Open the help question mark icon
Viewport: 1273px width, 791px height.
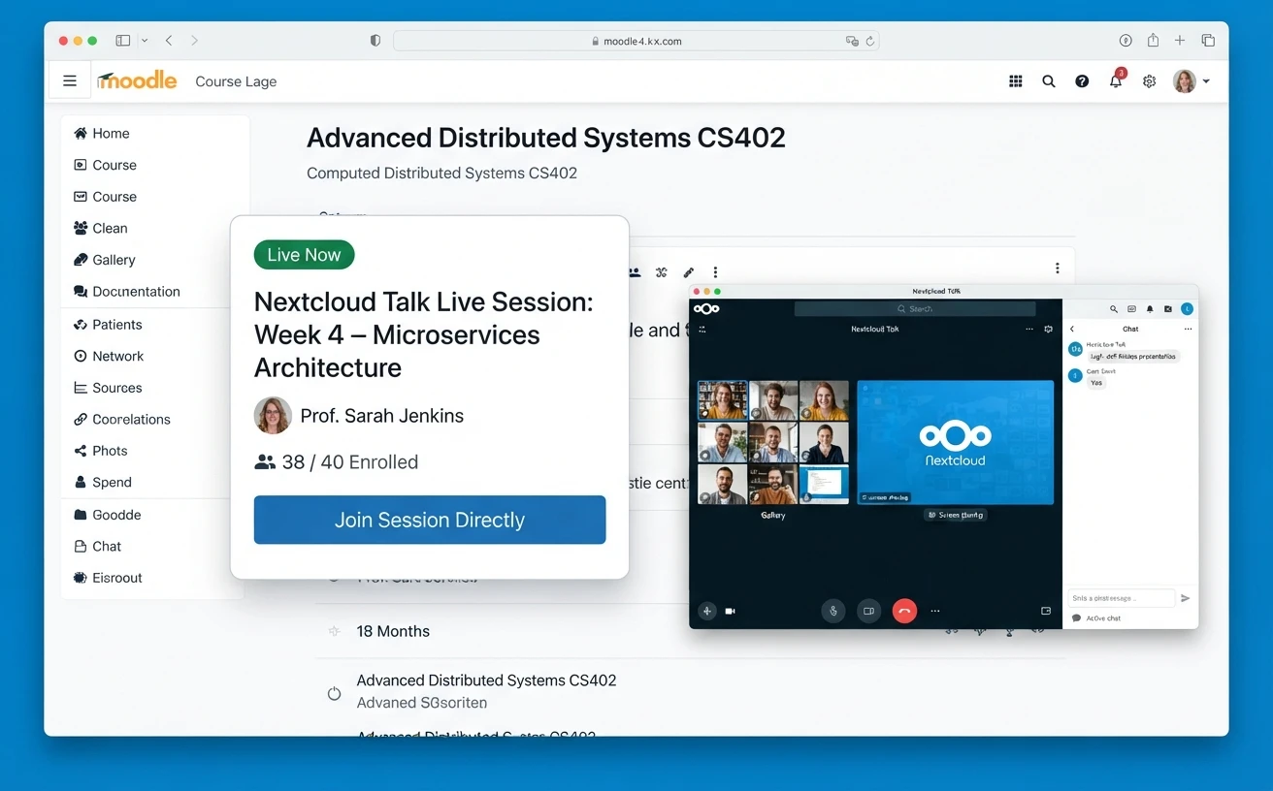tap(1082, 81)
